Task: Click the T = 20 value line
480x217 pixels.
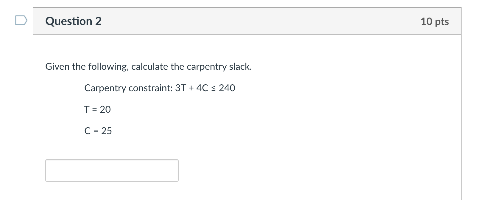Action: (x=97, y=109)
